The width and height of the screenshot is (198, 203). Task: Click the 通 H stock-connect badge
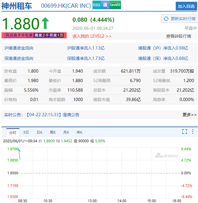pos(105,5)
